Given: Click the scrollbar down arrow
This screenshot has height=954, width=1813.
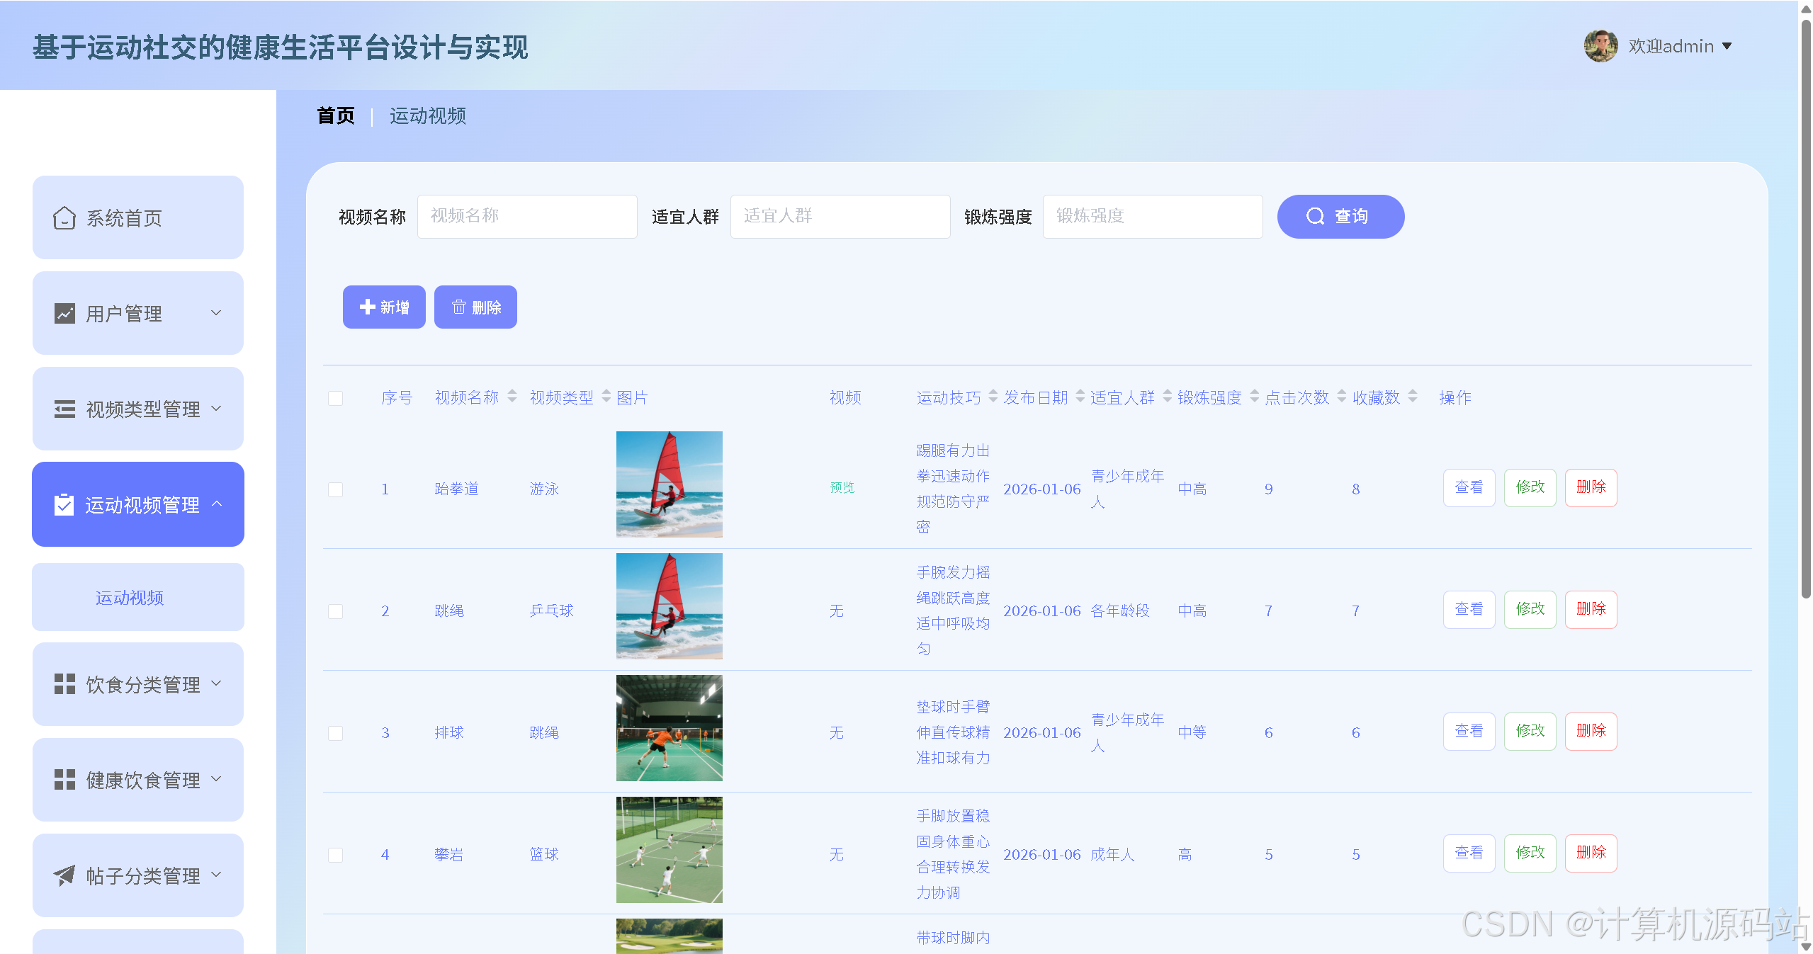Looking at the screenshot, I should [1806, 947].
